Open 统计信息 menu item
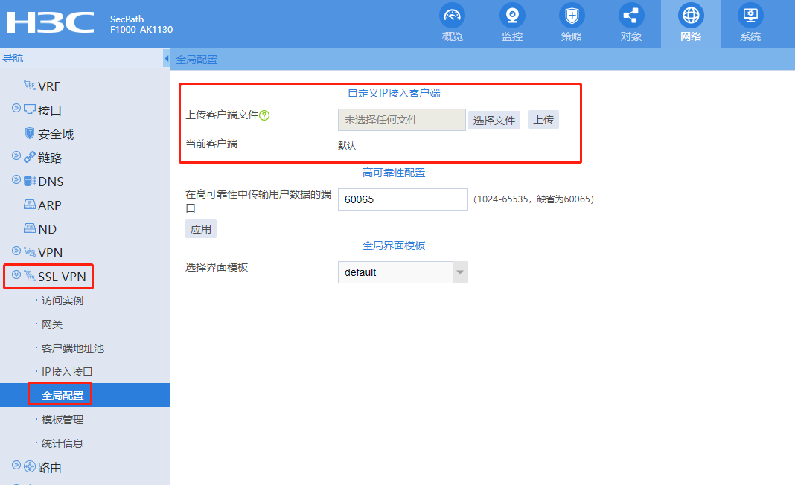Screen dimensions: 795x485 tap(63, 443)
